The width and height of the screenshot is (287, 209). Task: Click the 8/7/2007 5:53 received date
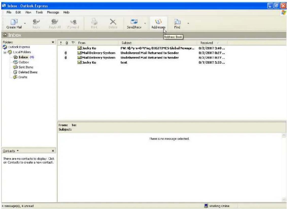tap(212, 62)
